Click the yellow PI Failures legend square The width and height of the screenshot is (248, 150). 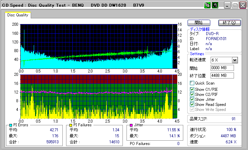tap(71, 125)
